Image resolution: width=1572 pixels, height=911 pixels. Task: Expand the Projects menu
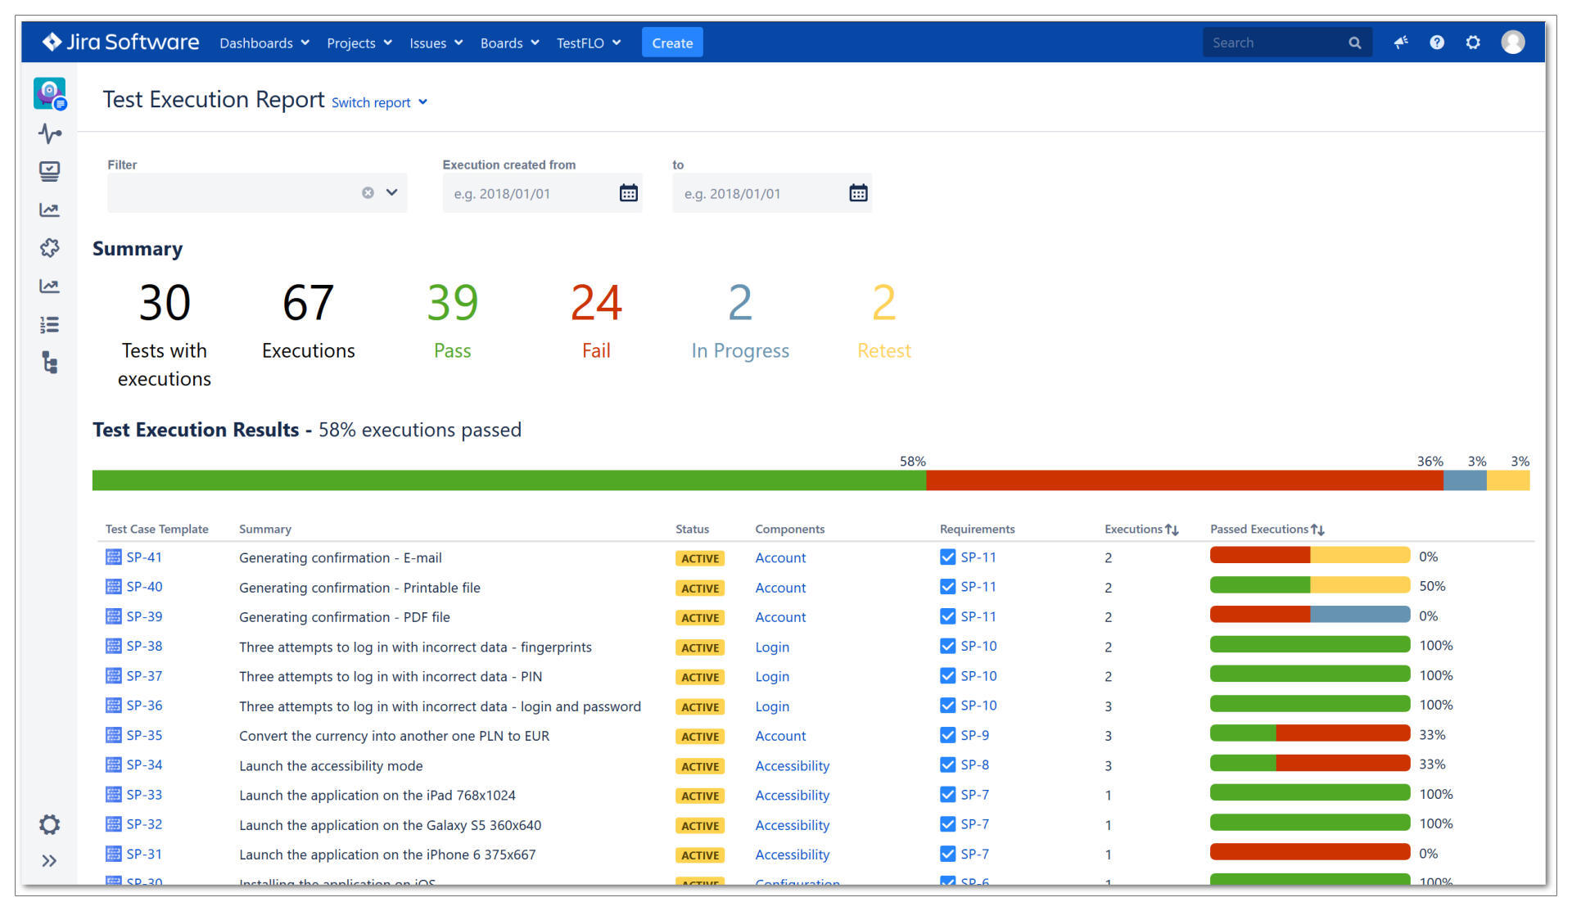pos(359,43)
